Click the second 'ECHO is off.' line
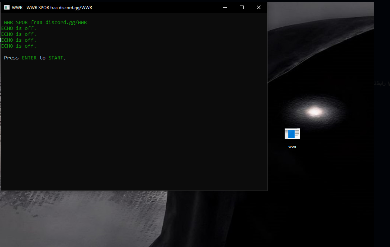The width and height of the screenshot is (390, 247). pos(19,34)
